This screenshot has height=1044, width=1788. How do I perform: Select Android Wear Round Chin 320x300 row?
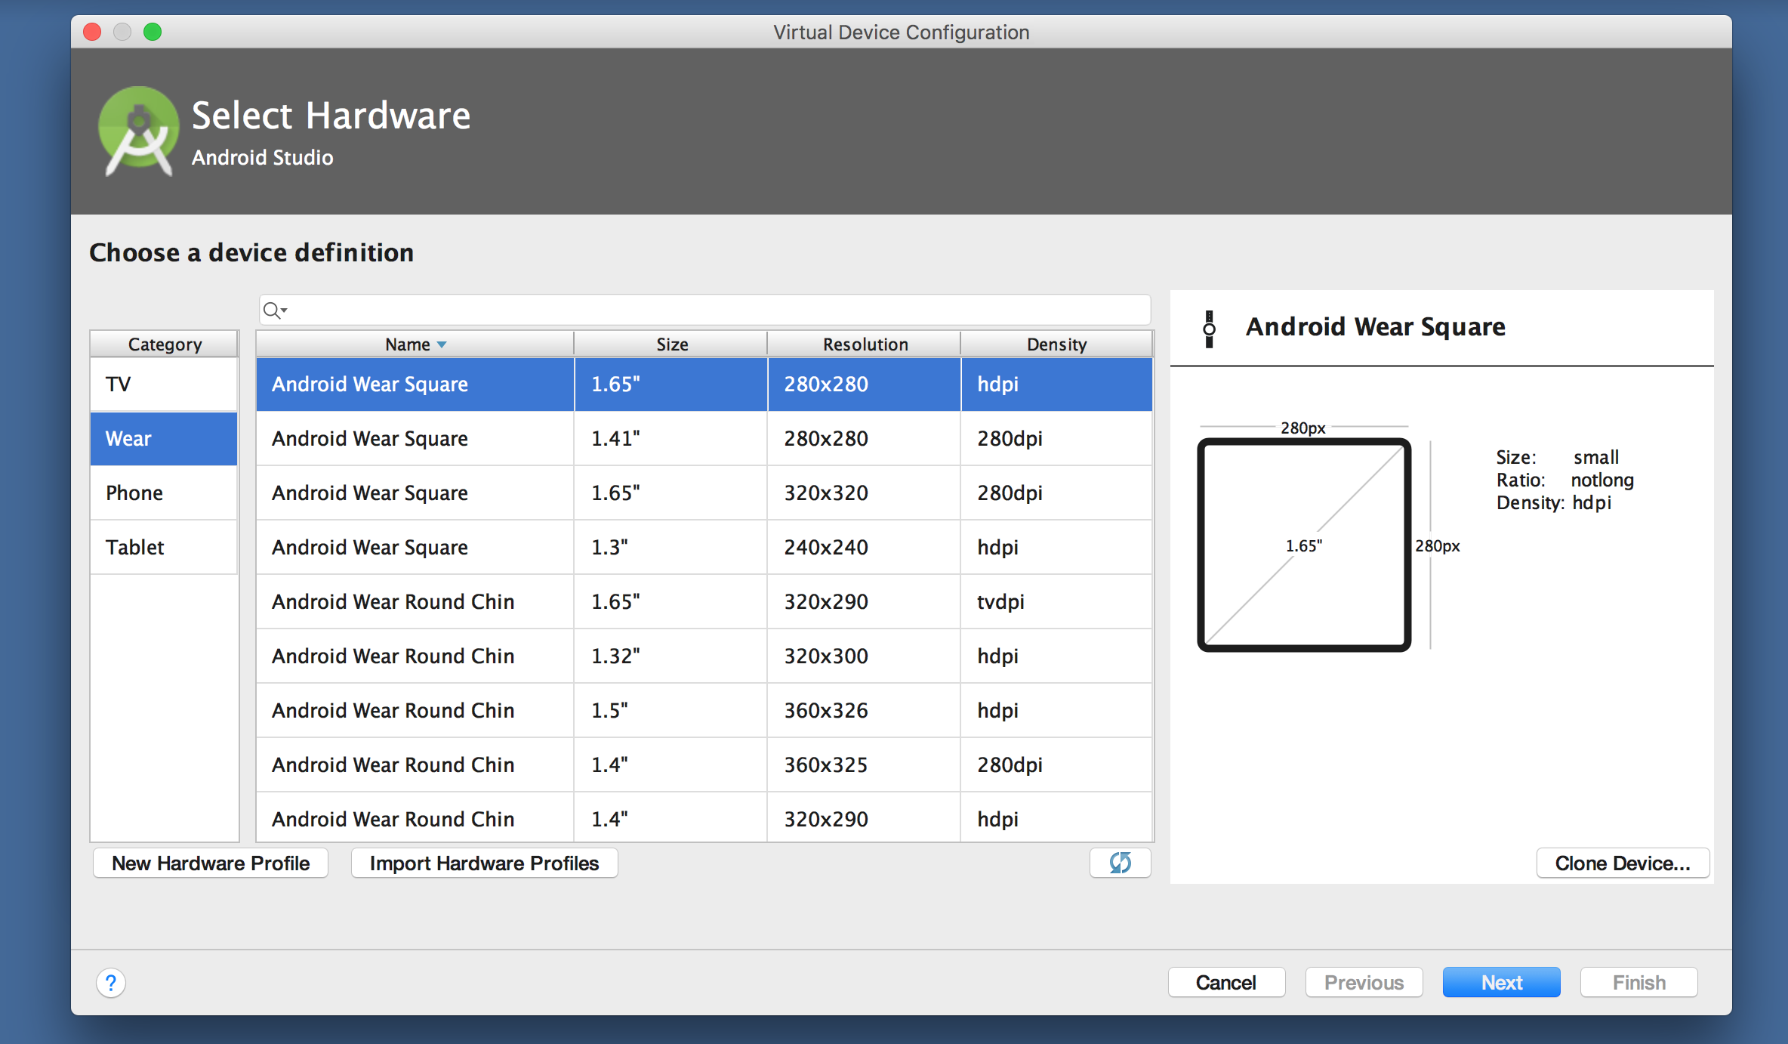coord(704,656)
